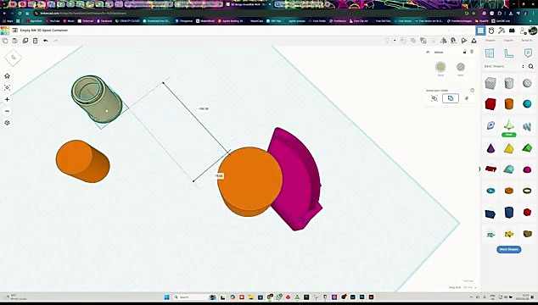Screen dimensions: 538x305
Task: Pick the orange Cylinder shape thumbnail
Action: [x=509, y=104]
